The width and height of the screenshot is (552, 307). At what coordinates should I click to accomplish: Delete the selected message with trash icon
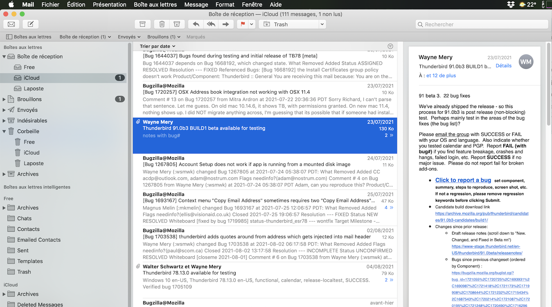click(x=162, y=24)
